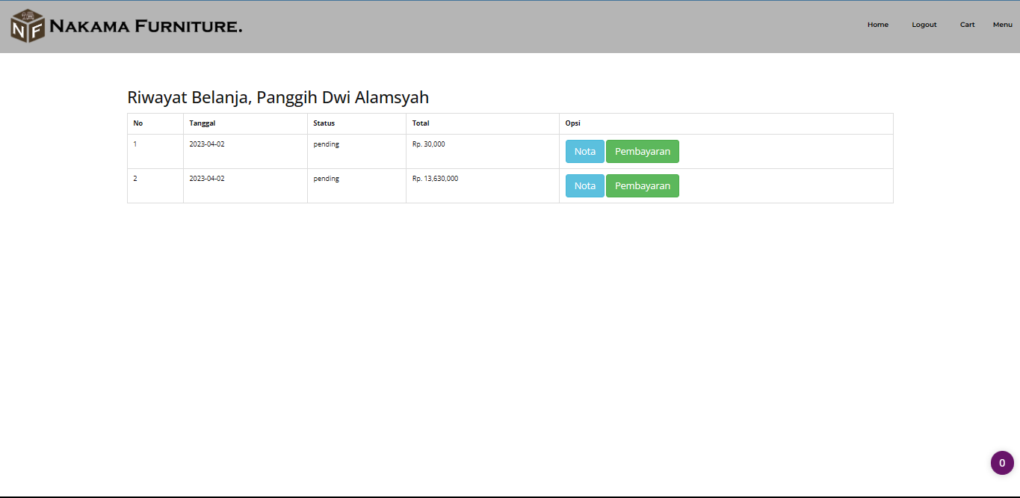Click the pending status of order 1
This screenshot has width=1020, height=498.
(x=326, y=144)
